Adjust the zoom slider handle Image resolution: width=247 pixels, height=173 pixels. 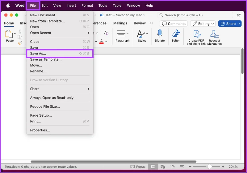point(210,167)
